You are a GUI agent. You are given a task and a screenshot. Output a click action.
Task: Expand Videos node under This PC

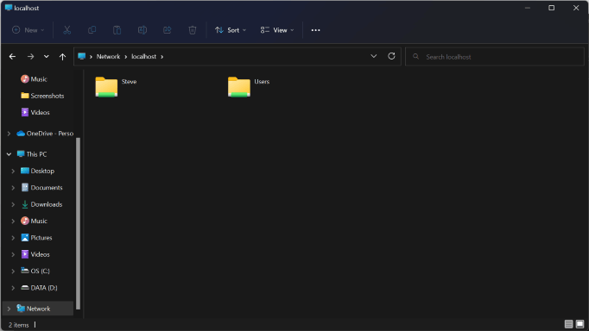pos(13,254)
